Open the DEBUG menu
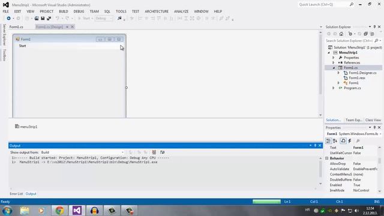This screenshot has width=384, height=216. (x=79, y=11)
